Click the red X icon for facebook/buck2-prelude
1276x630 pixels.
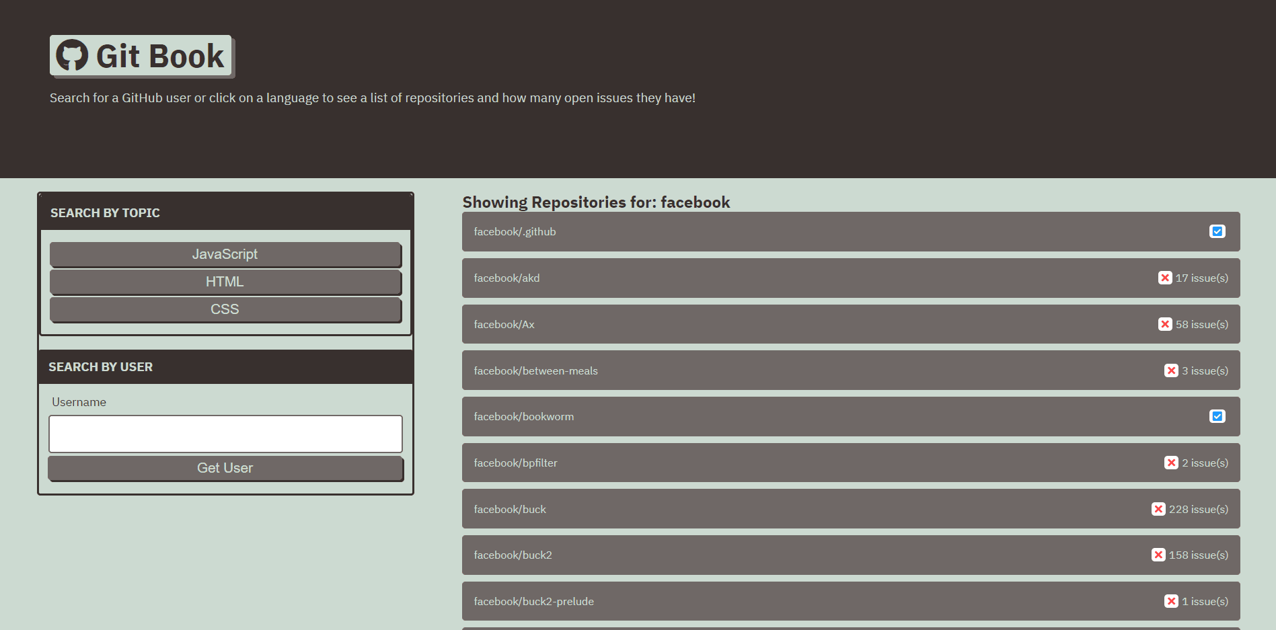(x=1171, y=601)
